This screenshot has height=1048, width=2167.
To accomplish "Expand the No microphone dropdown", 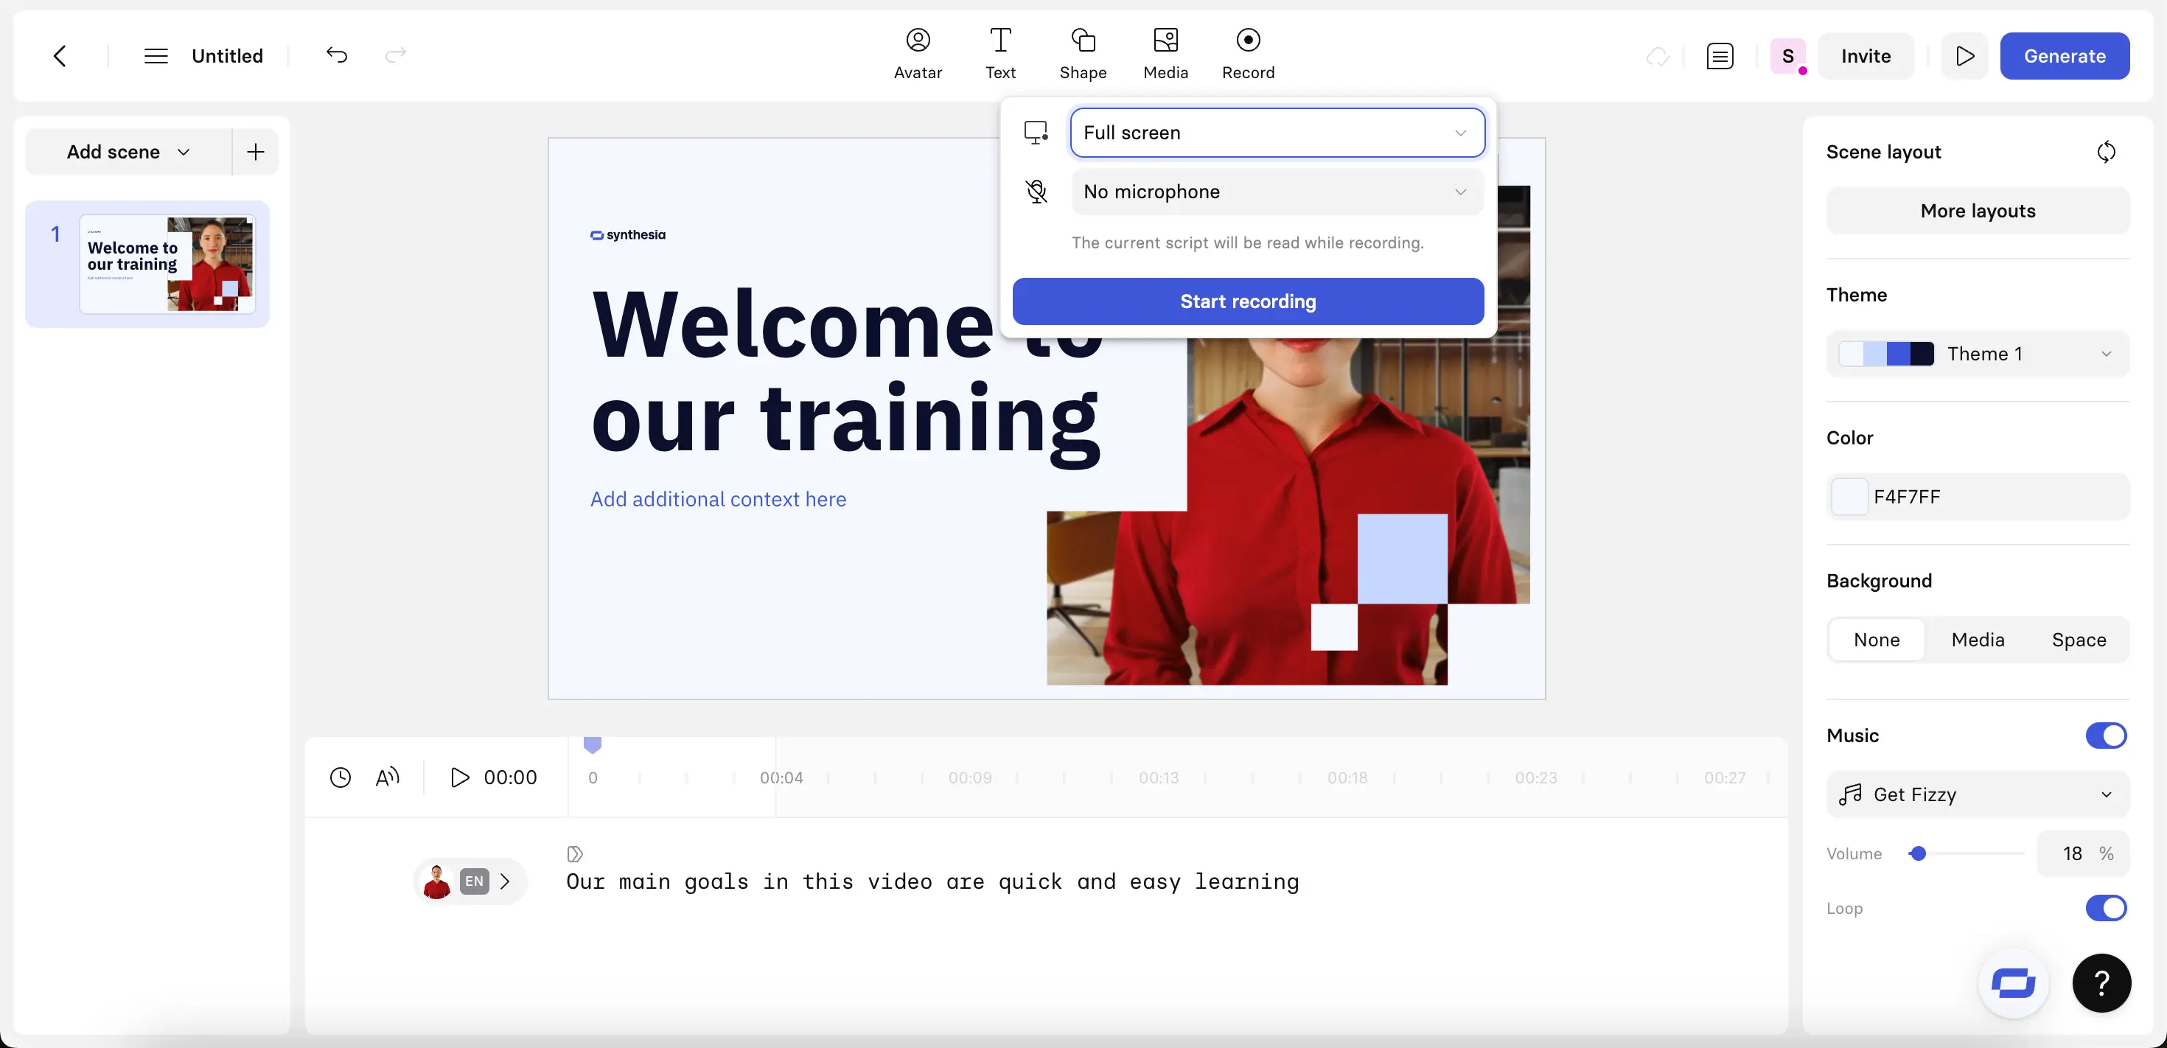I will click(x=1276, y=192).
